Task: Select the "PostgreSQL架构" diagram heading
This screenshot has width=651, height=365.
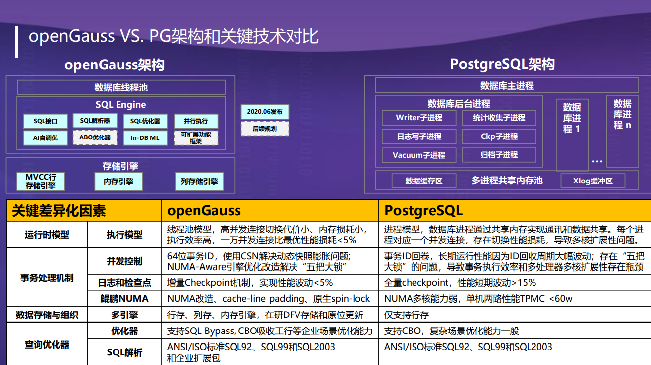Action: (x=502, y=64)
